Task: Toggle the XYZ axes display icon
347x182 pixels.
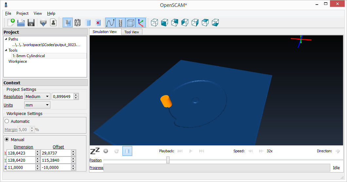Action: coord(141,23)
